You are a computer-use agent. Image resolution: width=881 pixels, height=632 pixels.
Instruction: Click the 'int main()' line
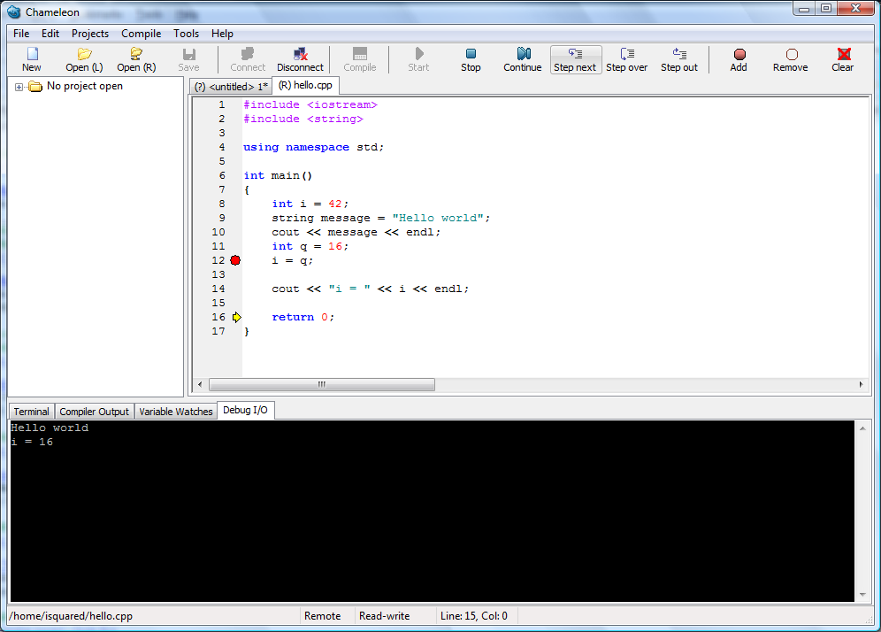(278, 175)
